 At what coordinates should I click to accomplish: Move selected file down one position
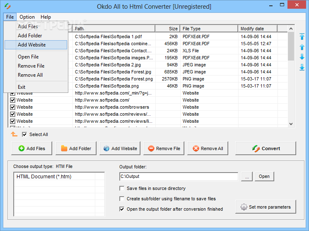[x=302, y=57]
